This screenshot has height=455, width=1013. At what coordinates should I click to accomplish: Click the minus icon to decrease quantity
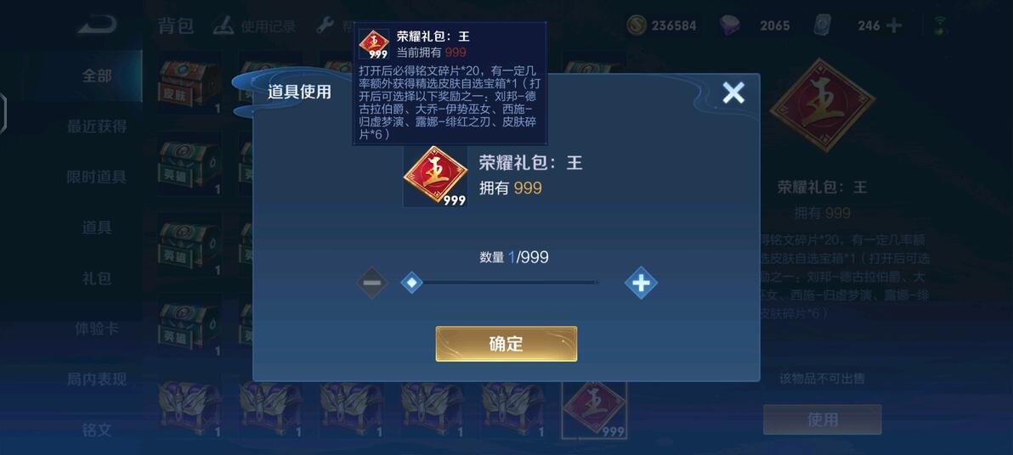point(371,283)
